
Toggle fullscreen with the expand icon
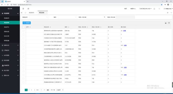(159, 8)
